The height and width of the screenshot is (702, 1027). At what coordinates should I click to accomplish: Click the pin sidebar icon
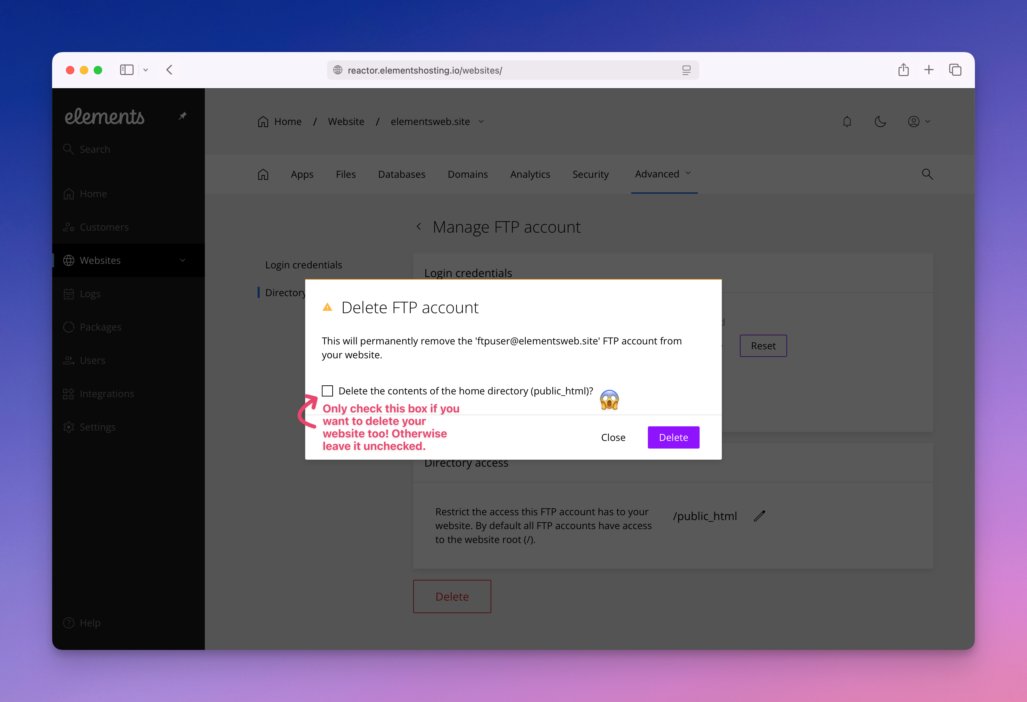coord(182,116)
